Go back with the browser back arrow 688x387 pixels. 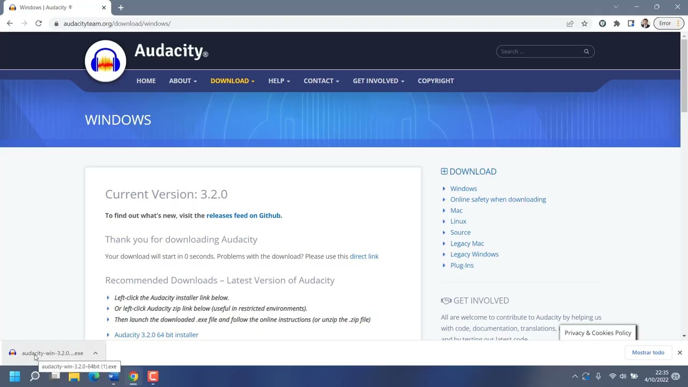pyautogui.click(x=10, y=24)
